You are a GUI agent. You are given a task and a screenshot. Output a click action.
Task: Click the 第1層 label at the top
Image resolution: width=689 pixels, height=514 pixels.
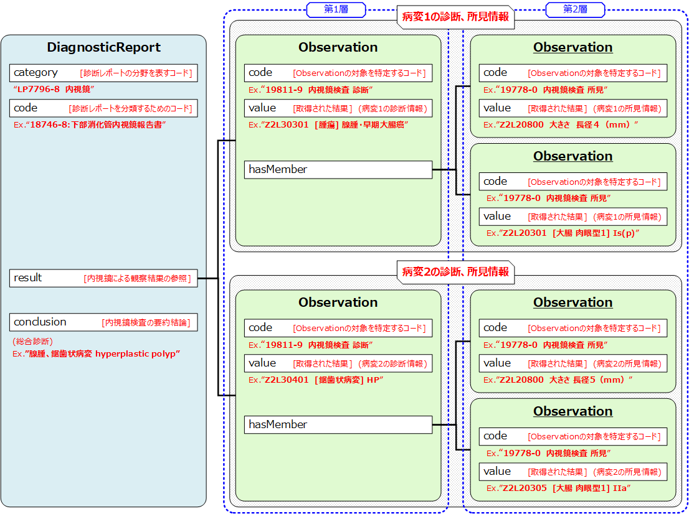point(336,9)
